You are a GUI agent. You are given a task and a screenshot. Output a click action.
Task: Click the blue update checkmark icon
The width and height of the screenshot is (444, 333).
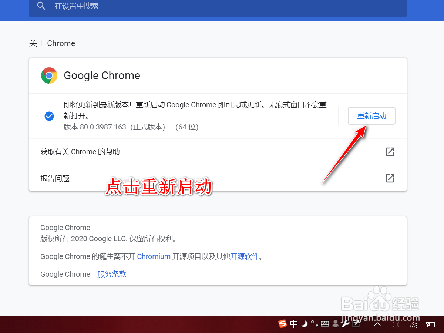pyautogui.click(x=49, y=116)
